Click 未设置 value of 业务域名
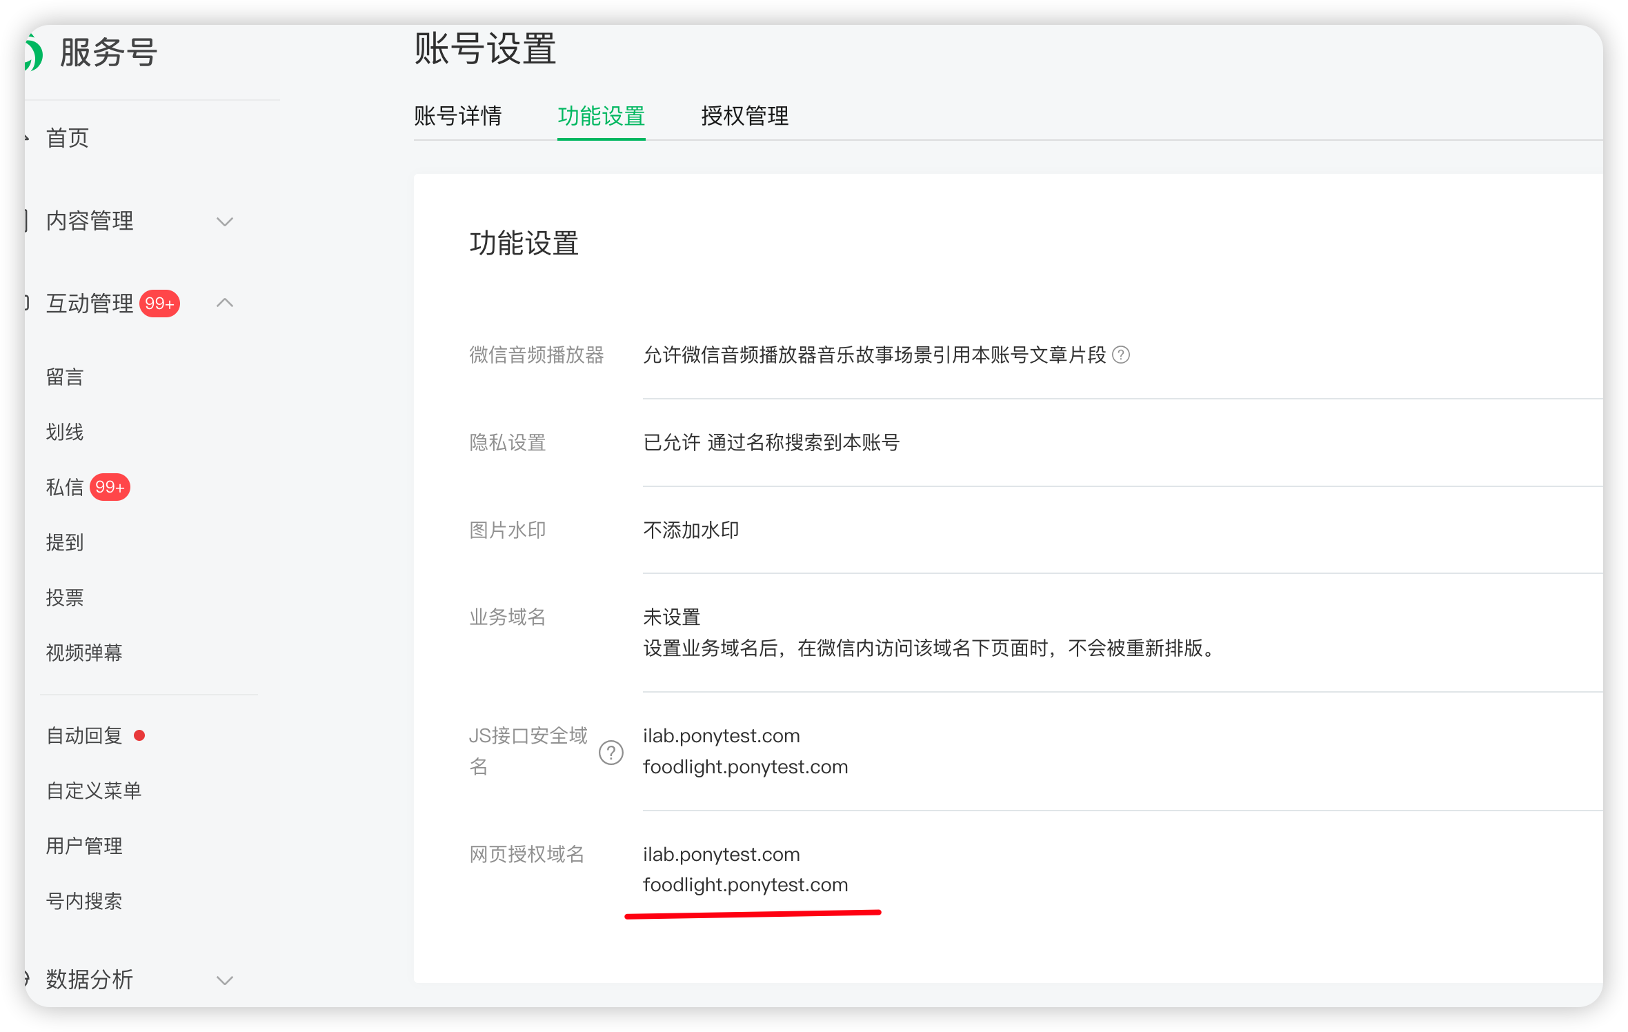1628x1032 pixels. coord(672,617)
